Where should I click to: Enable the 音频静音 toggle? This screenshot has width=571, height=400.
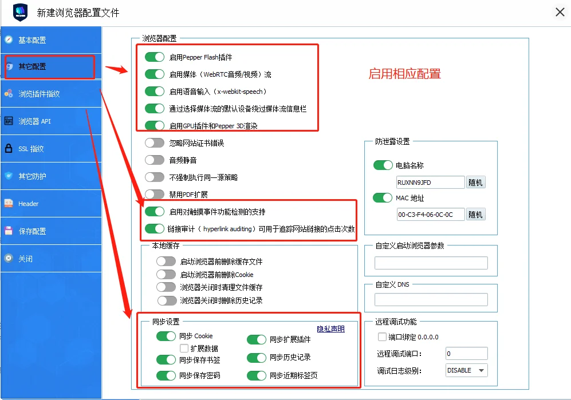(155, 160)
